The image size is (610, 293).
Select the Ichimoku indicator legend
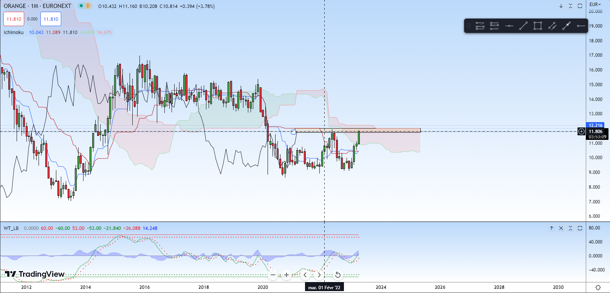point(14,32)
